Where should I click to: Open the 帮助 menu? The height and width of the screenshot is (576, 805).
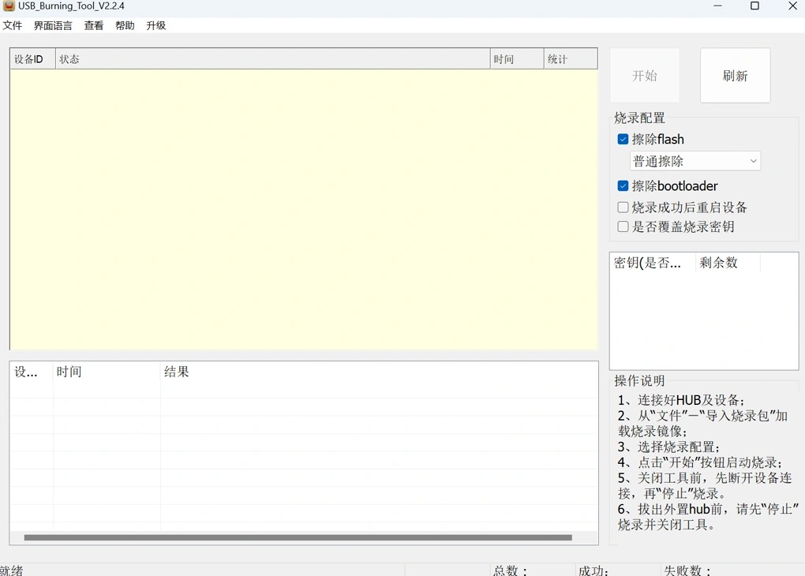pos(125,26)
